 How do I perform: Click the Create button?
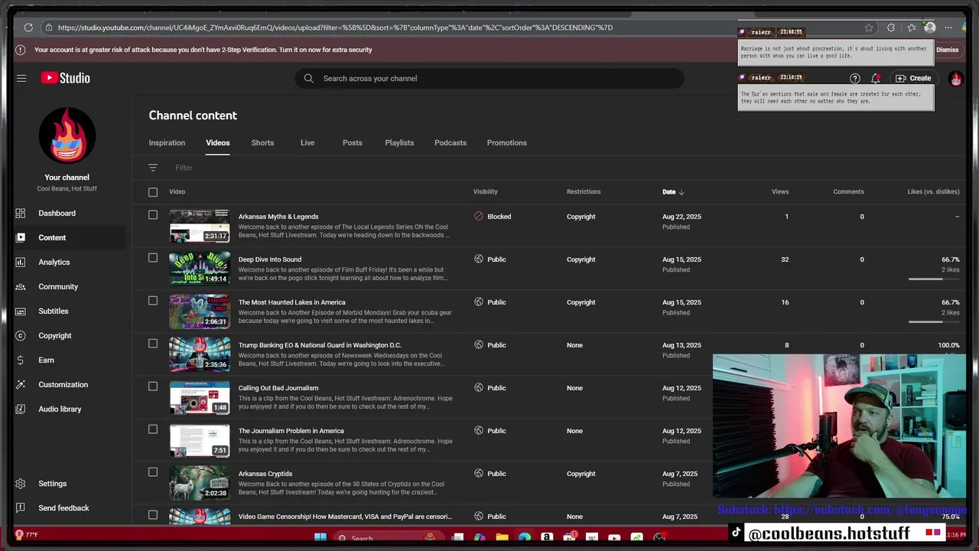(913, 78)
